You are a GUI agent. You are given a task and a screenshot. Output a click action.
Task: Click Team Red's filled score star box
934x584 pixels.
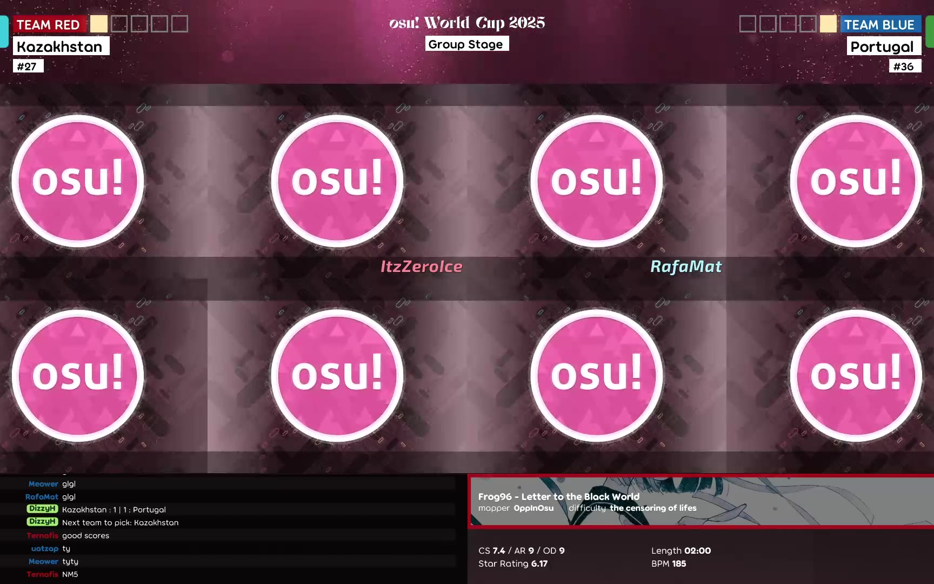(99, 24)
